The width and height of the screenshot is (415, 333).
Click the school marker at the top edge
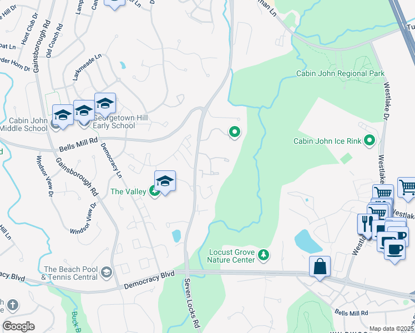click(x=115, y=4)
